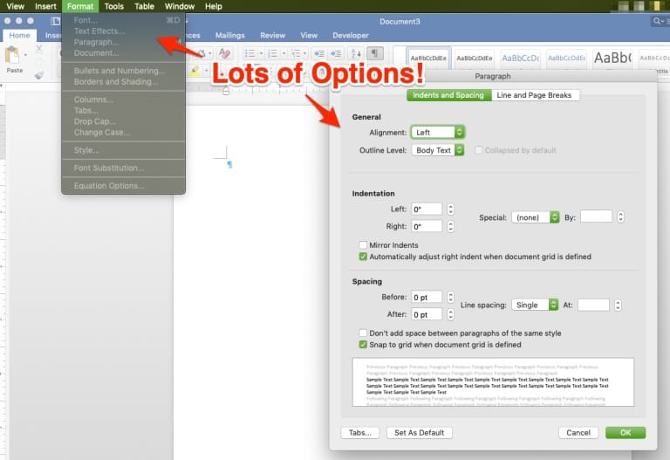Open the Tools menu in the menu bar

[x=113, y=6]
